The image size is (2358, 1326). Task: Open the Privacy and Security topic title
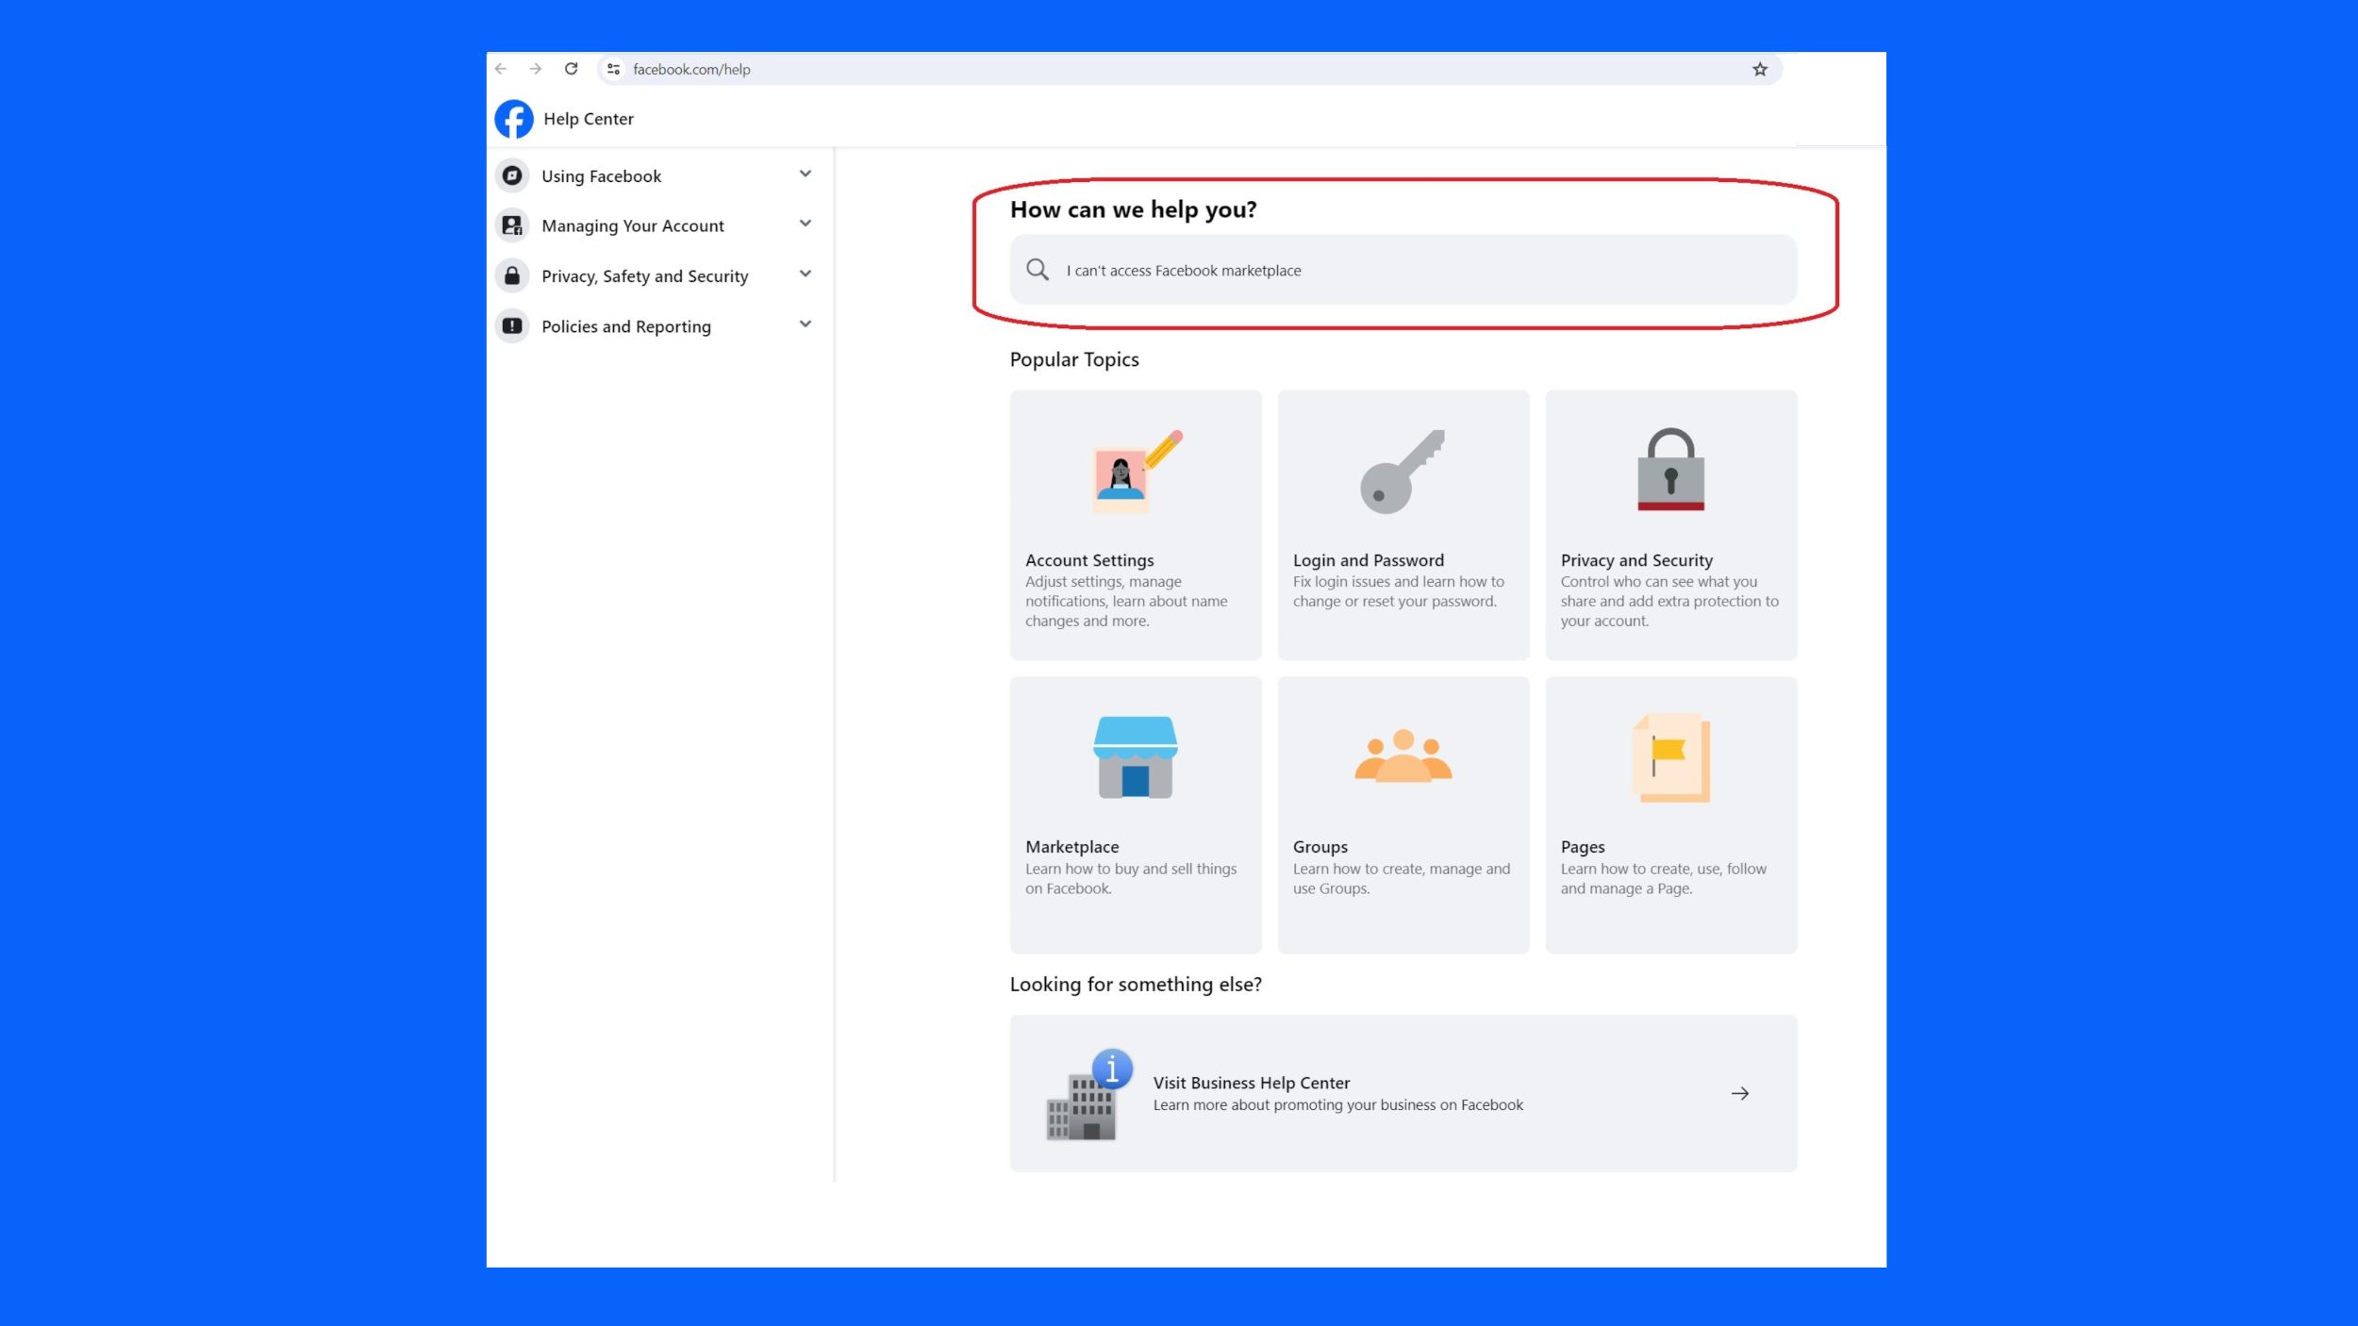[x=1636, y=560]
